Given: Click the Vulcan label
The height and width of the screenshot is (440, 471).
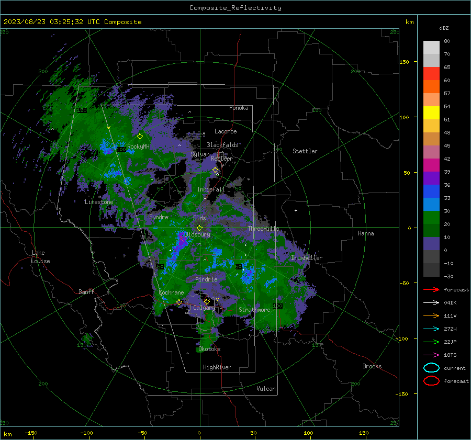Looking at the screenshot, I should (266, 389).
